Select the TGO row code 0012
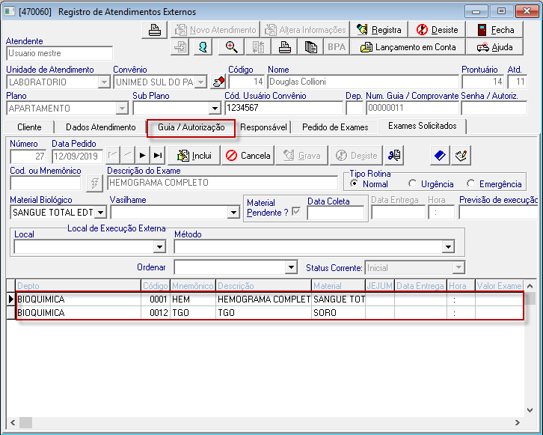The width and height of the screenshot is (543, 435). (269, 313)
